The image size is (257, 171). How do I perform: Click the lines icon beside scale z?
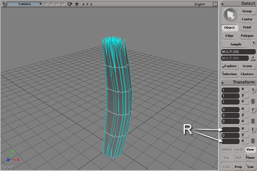click(253, 102)
